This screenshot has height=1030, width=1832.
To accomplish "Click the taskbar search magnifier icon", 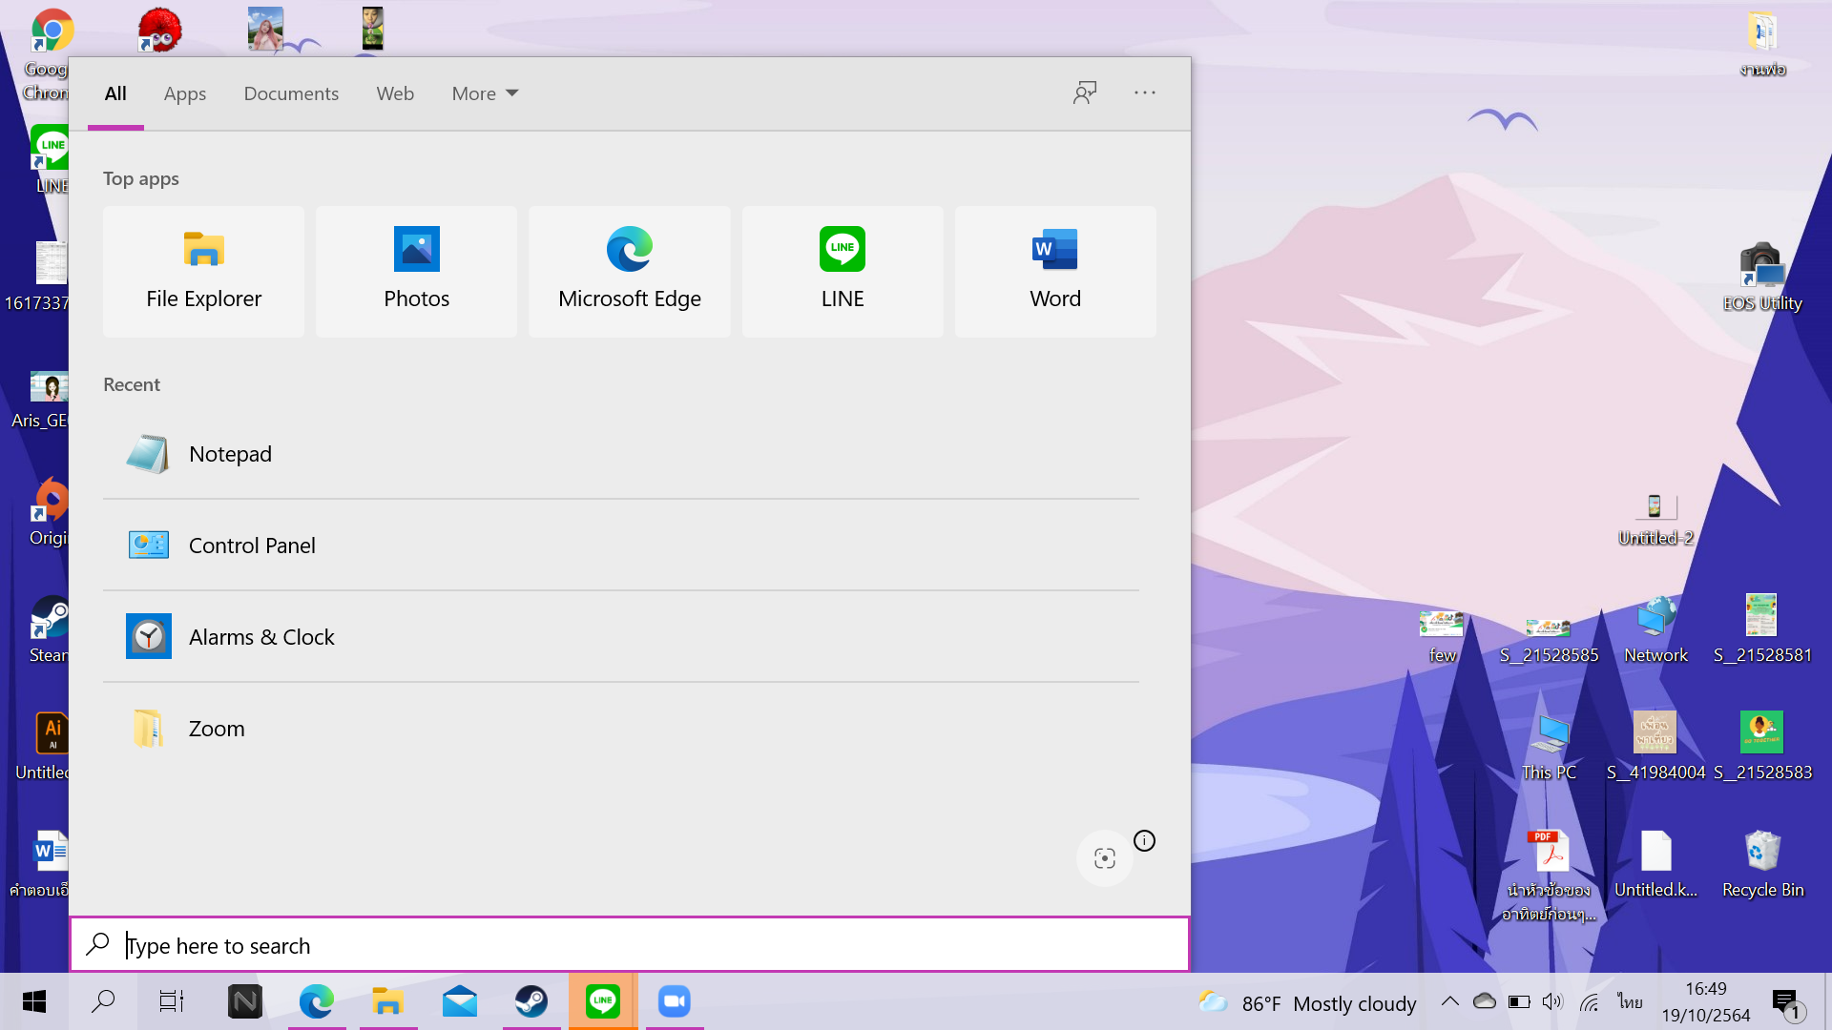I will (x=103, y=1001).
